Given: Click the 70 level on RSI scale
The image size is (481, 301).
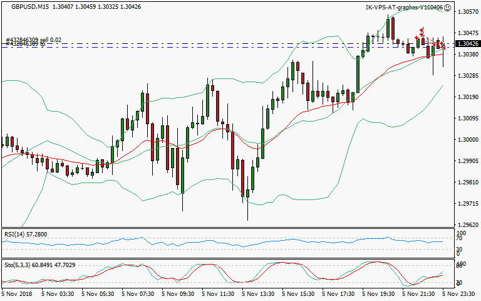Looking at the screenshot, I should [x=459, y=238].
